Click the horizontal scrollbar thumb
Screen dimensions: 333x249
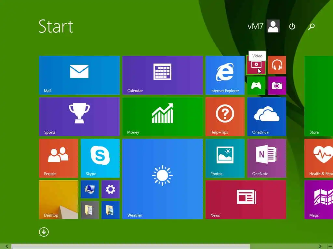point(130,246)
